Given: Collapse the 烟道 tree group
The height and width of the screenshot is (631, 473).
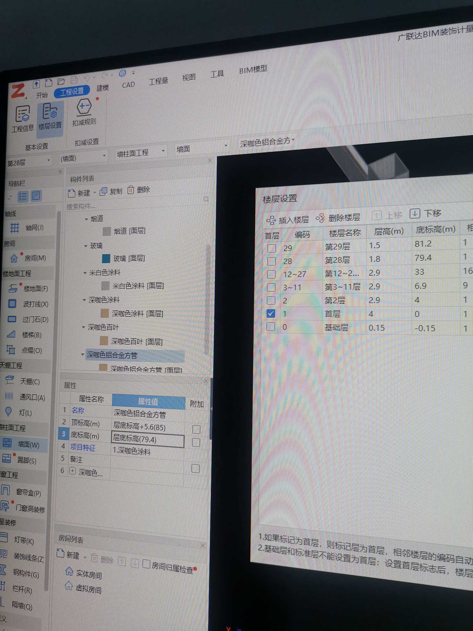Looking at the screenshot, I should (x=86, y=219).
